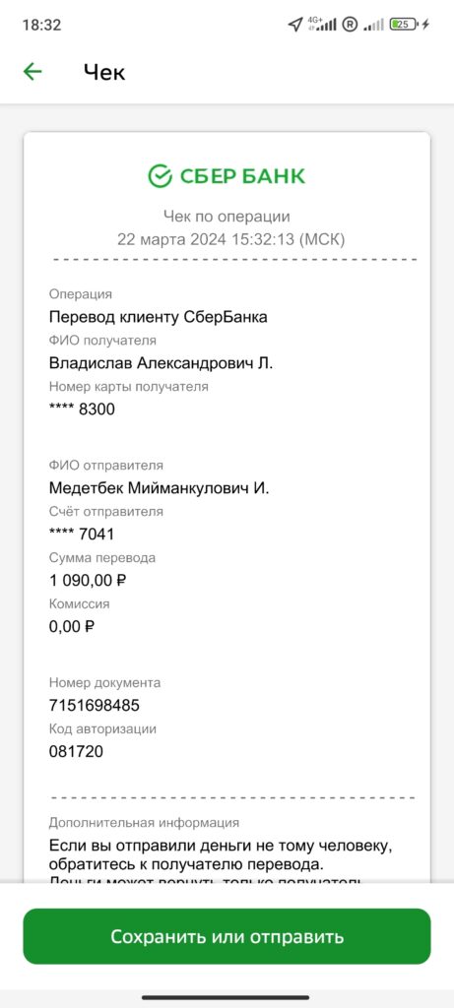Tap the transfer amount 1 090,00 ₽
This screenshot has height=1008, width=454.
[x=88, y=581]
